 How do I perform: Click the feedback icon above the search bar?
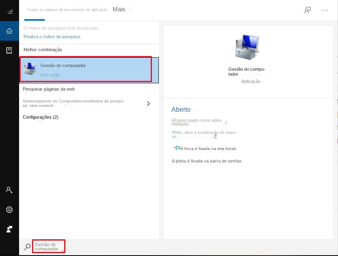click(9, 229)
